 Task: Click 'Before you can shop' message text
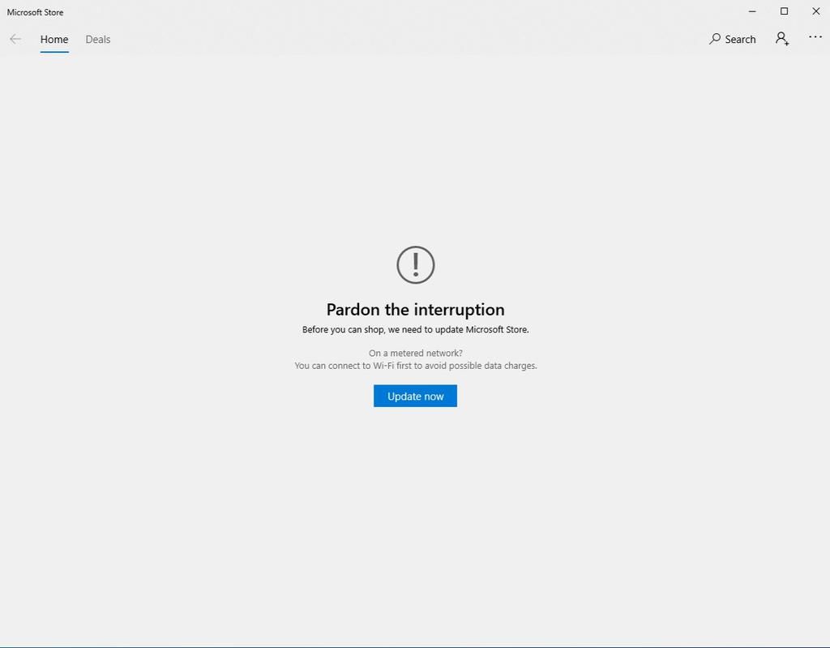click(416, 329)
